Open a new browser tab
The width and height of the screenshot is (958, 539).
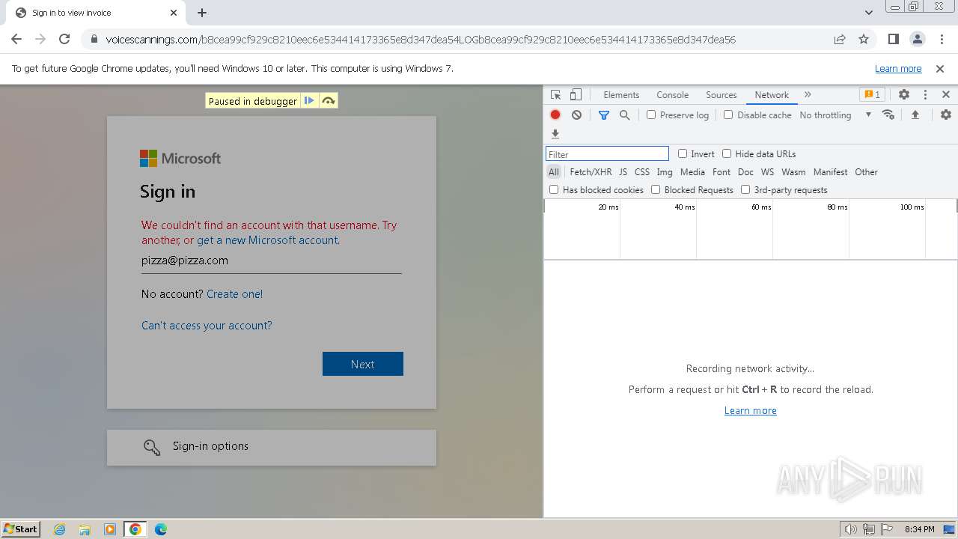pyautogui.click(x=202, y=13)
